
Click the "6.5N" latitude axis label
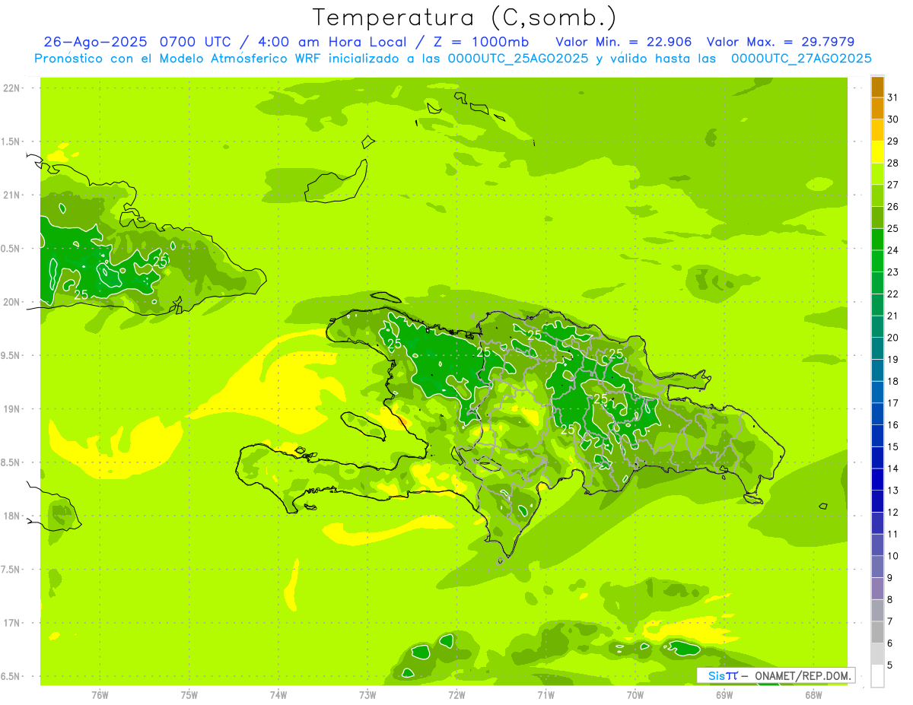(x=11, y=676)
